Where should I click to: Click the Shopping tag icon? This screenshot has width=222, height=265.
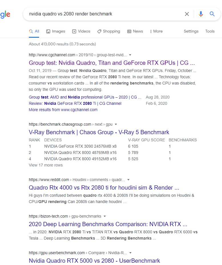pos(99,31)
